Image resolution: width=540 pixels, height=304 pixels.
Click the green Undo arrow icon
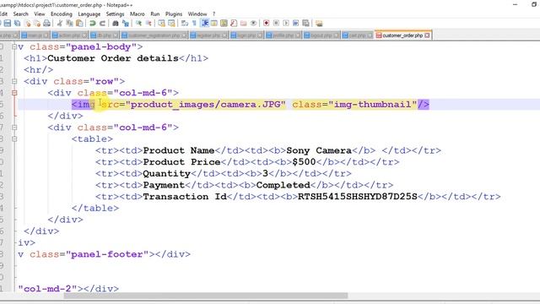92,24
